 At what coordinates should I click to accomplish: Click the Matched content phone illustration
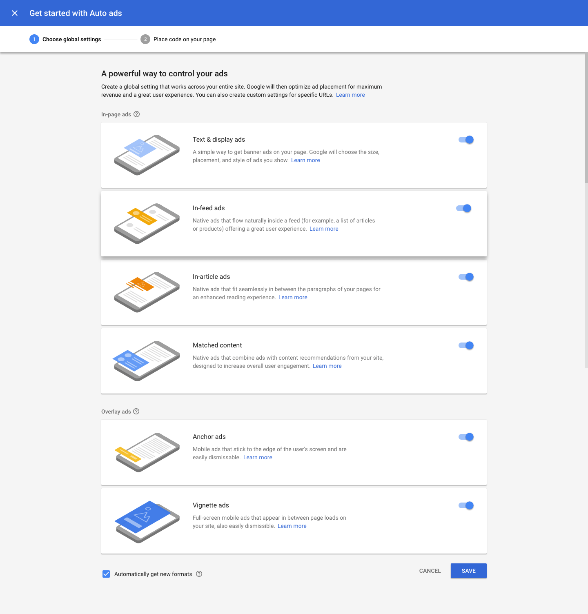[147, 361]
